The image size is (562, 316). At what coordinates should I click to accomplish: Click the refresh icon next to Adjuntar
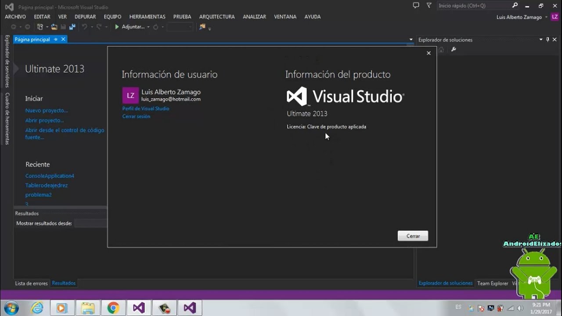tap(155, 27)
